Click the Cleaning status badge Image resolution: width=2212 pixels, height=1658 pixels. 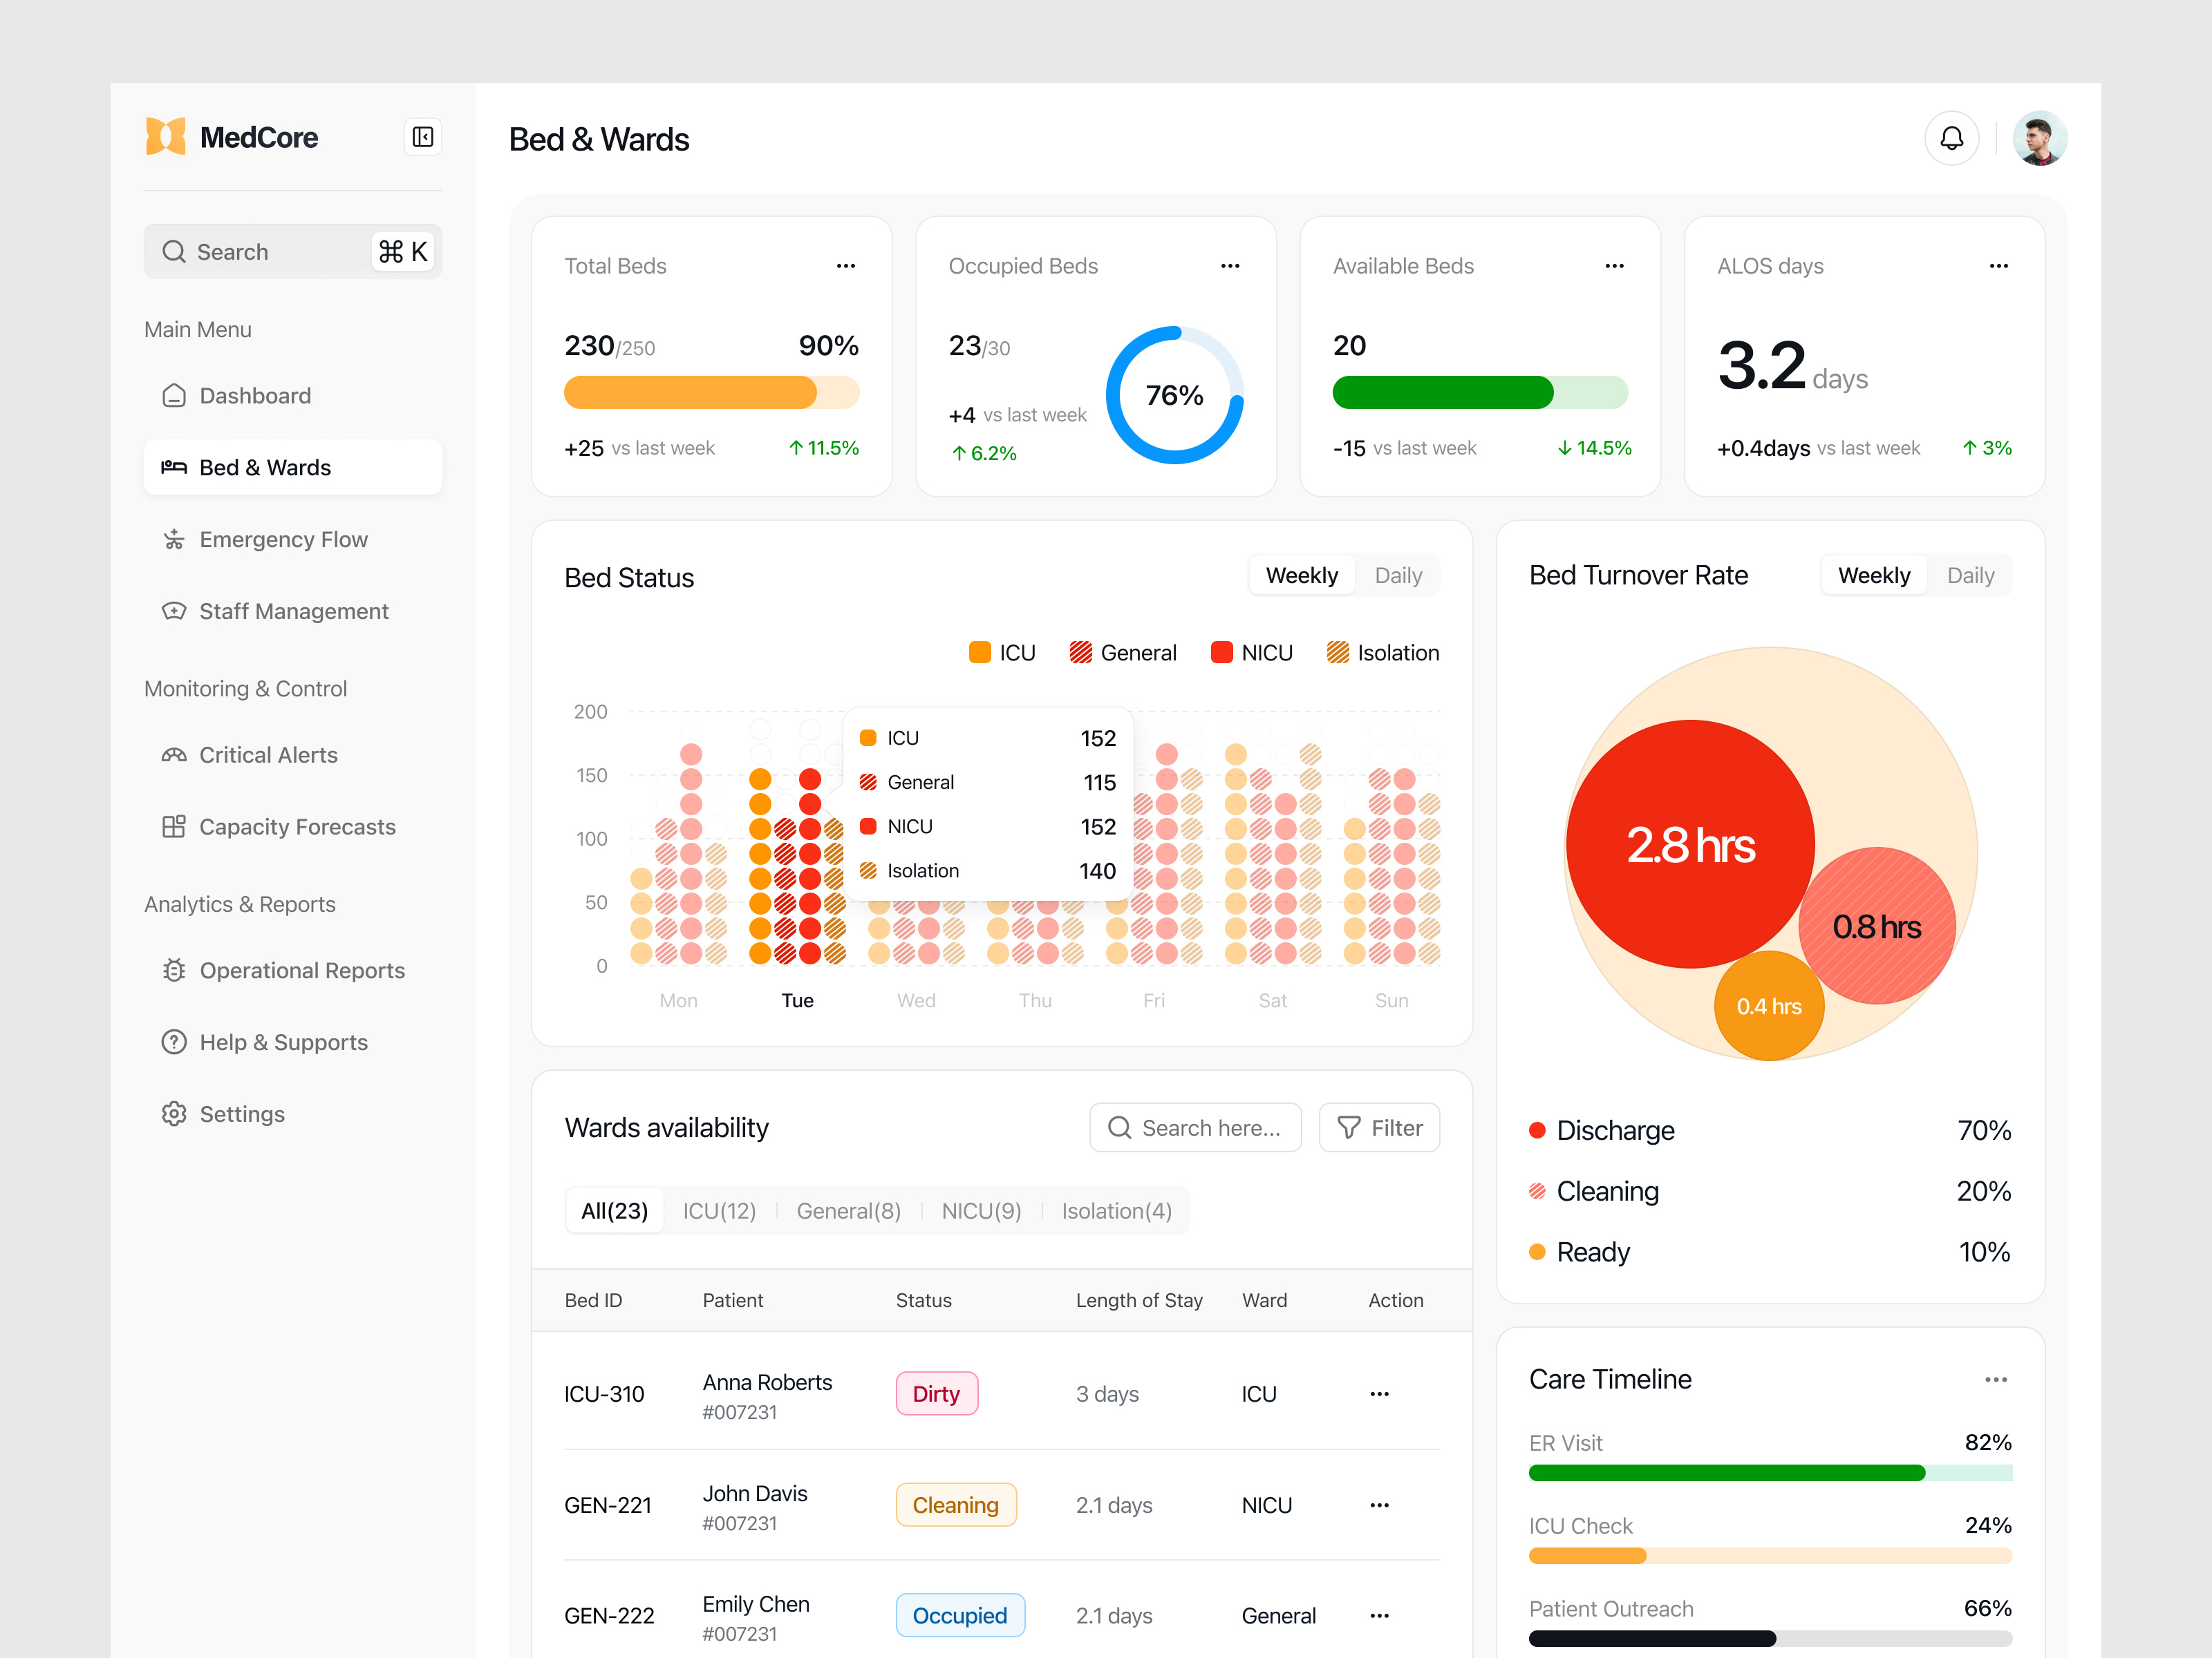pos(955,1505)
